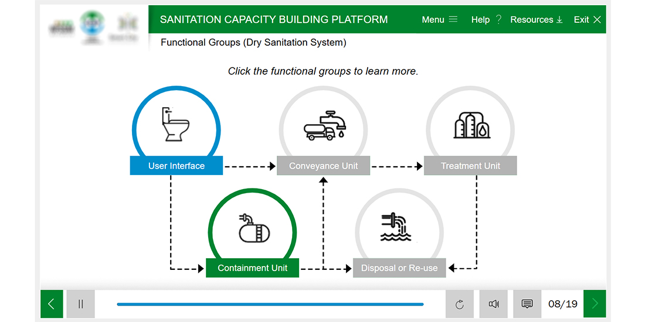Open the Help menu item
This screenshot has width=645, height=322.
[x=486, y=20]
